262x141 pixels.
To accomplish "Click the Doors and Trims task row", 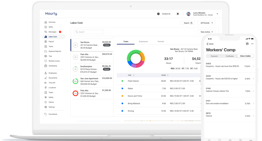I will click(x=159, y=96).
